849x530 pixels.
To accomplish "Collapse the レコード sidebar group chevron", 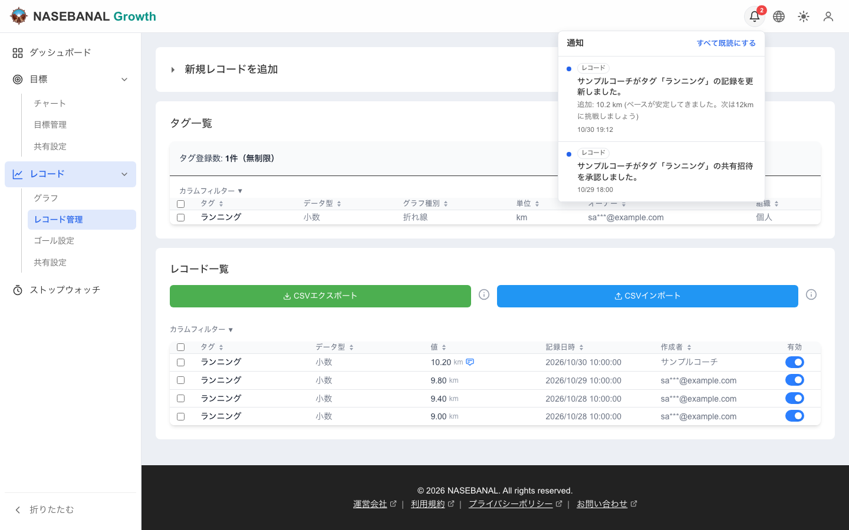I will [x=124, y=174].
